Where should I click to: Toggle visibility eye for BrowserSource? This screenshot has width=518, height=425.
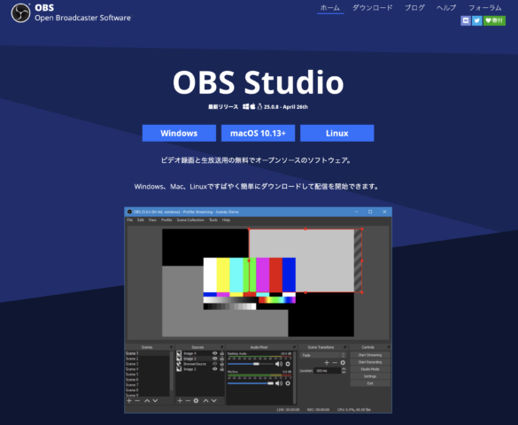tap(215, 364)
